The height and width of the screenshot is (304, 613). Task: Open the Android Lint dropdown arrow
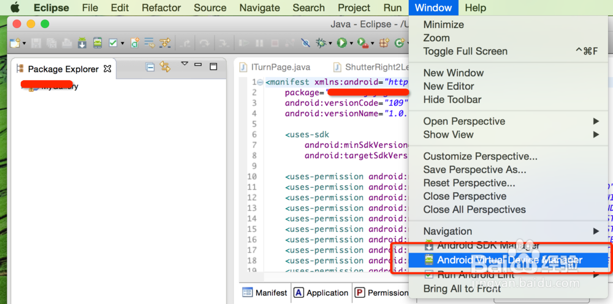[123, 43]
